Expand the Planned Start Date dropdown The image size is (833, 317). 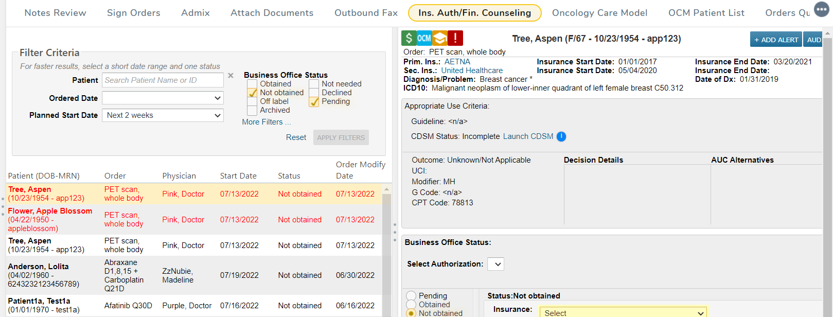pyautogui.click(x=163, y=115)
